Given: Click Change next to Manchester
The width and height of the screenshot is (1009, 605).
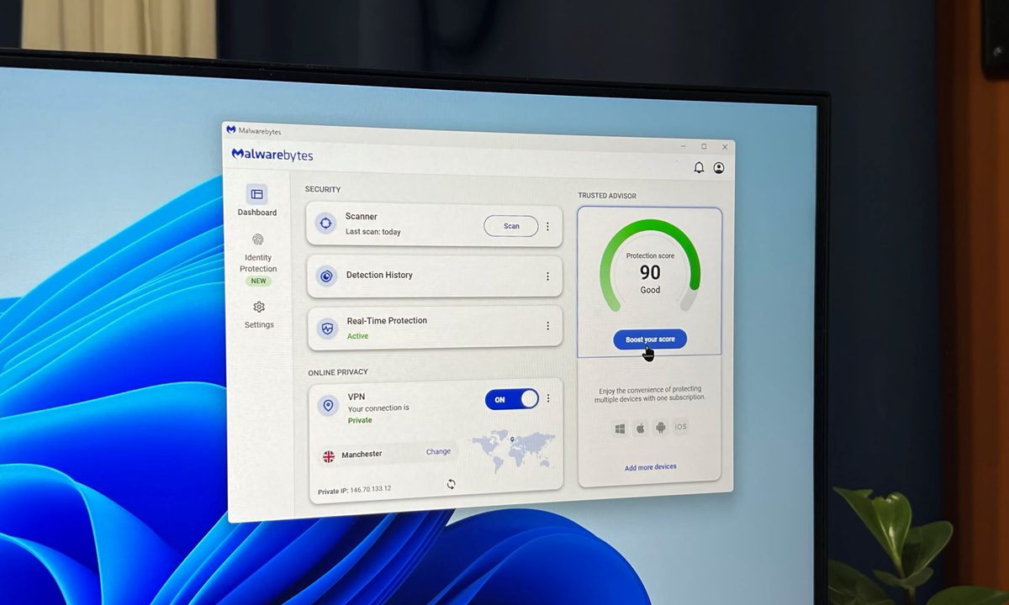Looking at the screenshot, I should click(x=438, y=452).
